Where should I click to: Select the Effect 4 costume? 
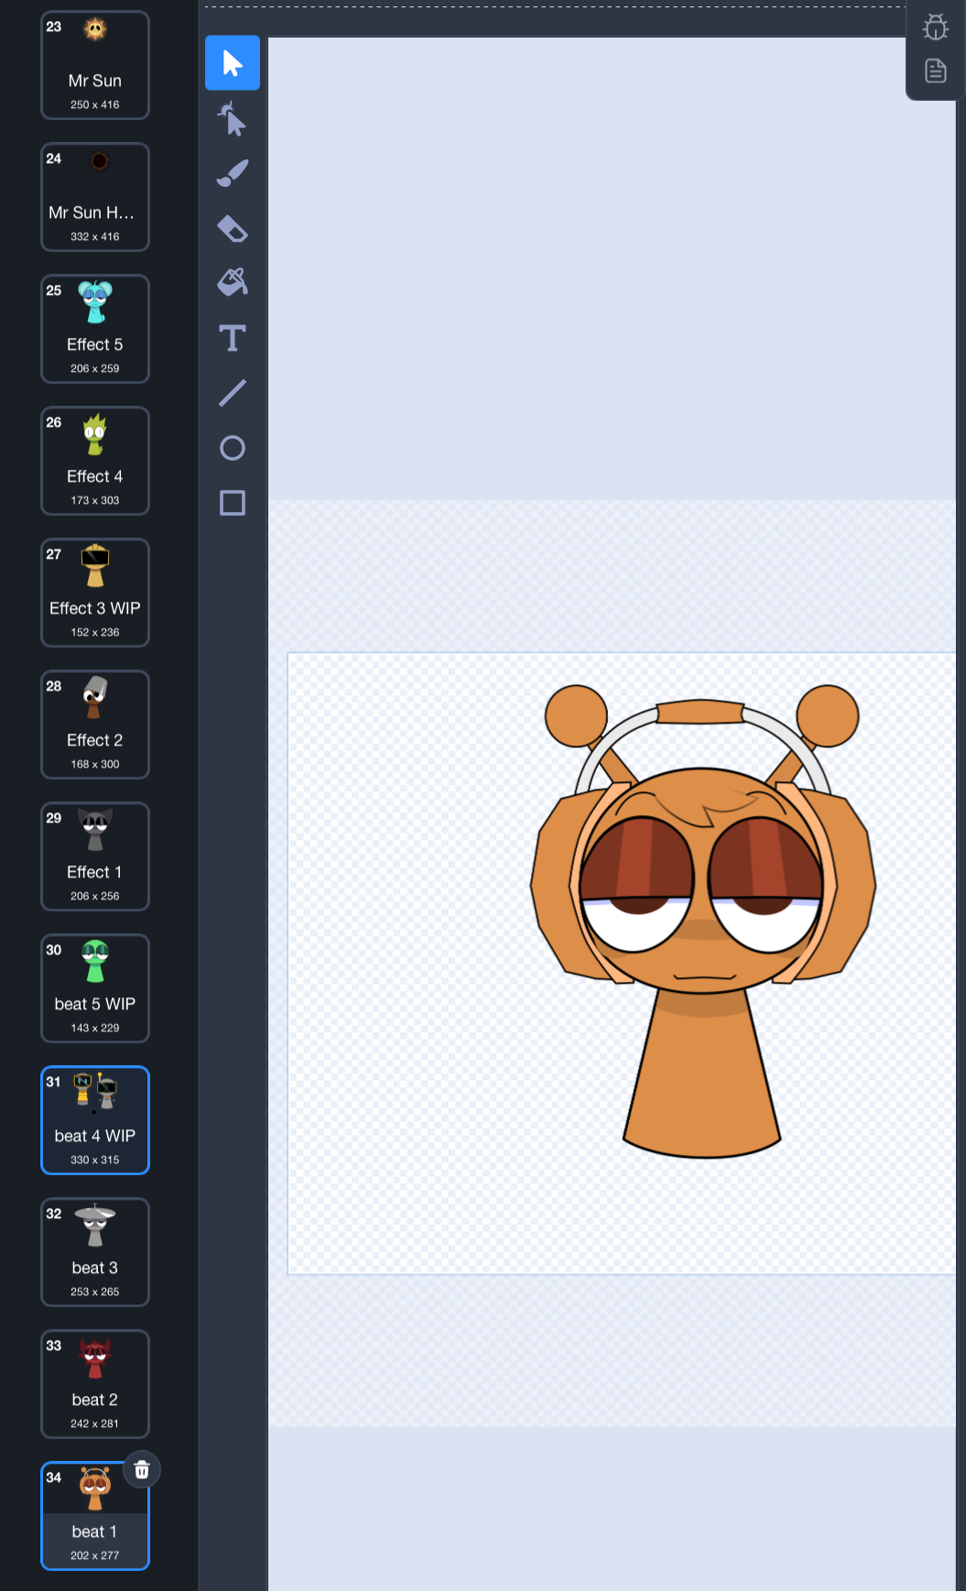click(x=95, y=461)
